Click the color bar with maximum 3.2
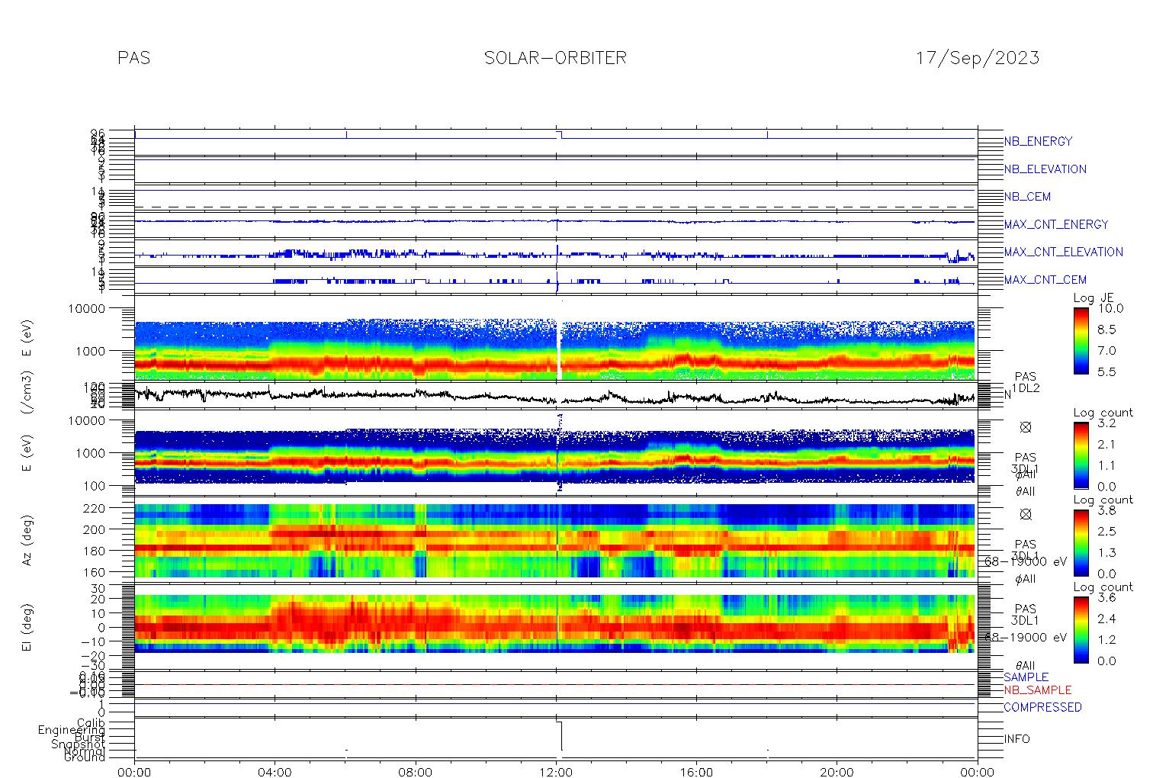Screen dimensions: 1153x778 coord(1081,455)
